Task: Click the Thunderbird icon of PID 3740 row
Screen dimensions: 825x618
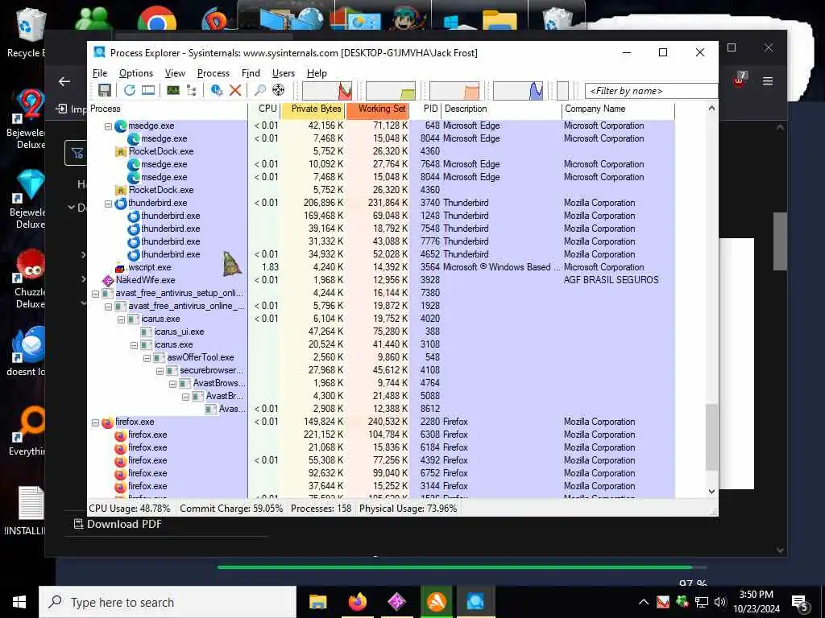Action: (121, 204)
